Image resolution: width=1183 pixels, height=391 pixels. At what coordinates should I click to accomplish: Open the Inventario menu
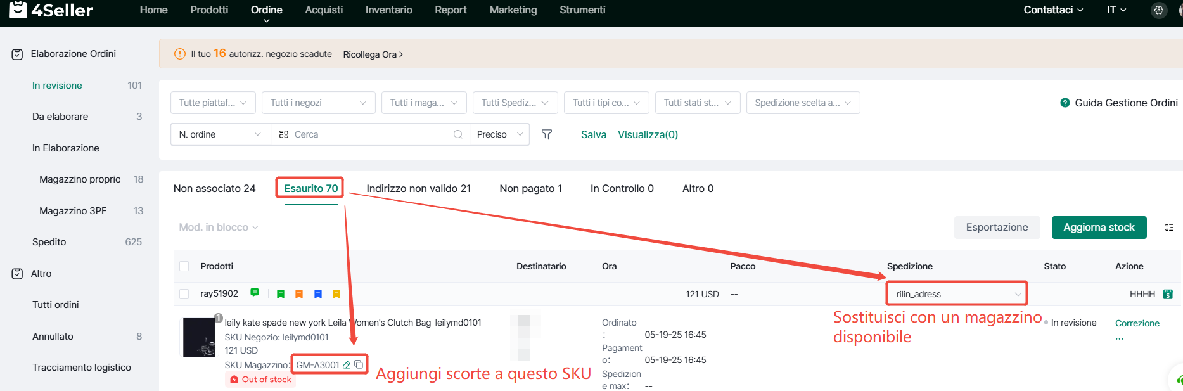tap(388, 10)
